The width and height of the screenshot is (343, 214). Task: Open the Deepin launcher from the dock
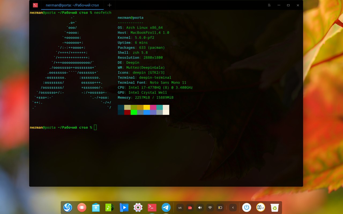click(68, 208)
